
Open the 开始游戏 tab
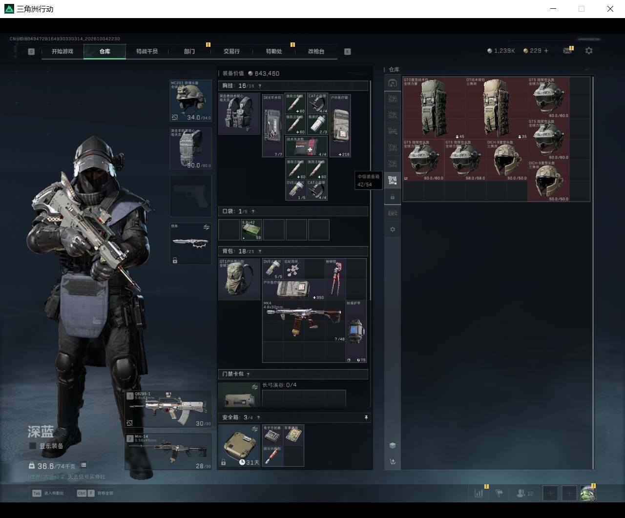pos(62,51)
